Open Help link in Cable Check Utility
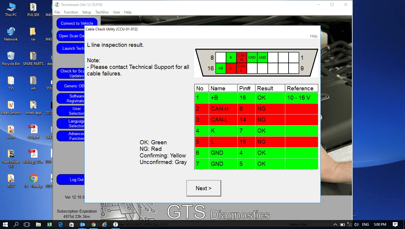 pos(314,36)
